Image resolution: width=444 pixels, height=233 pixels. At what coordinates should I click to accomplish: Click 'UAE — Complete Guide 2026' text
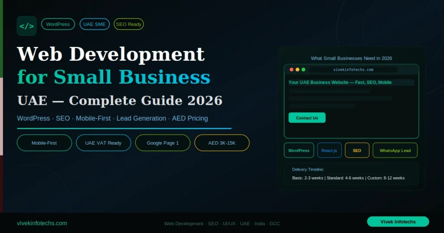click(120, 100)
